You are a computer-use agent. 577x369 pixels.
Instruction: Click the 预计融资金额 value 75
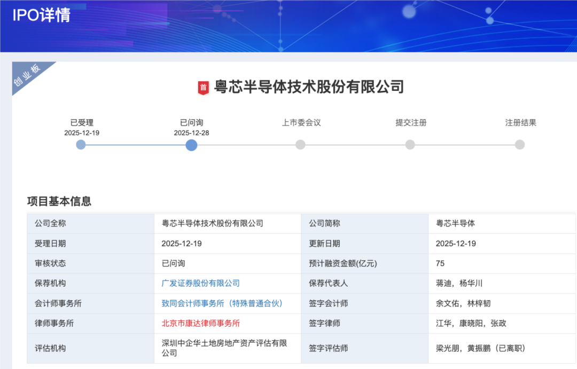(440, 263)
